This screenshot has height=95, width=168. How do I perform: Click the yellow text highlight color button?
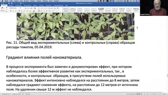(30, 11)
